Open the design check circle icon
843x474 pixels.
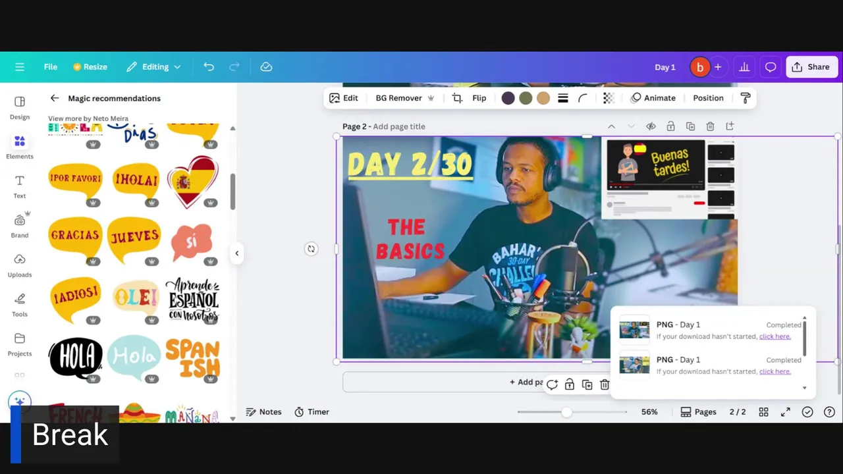click(x=807, y=411)
